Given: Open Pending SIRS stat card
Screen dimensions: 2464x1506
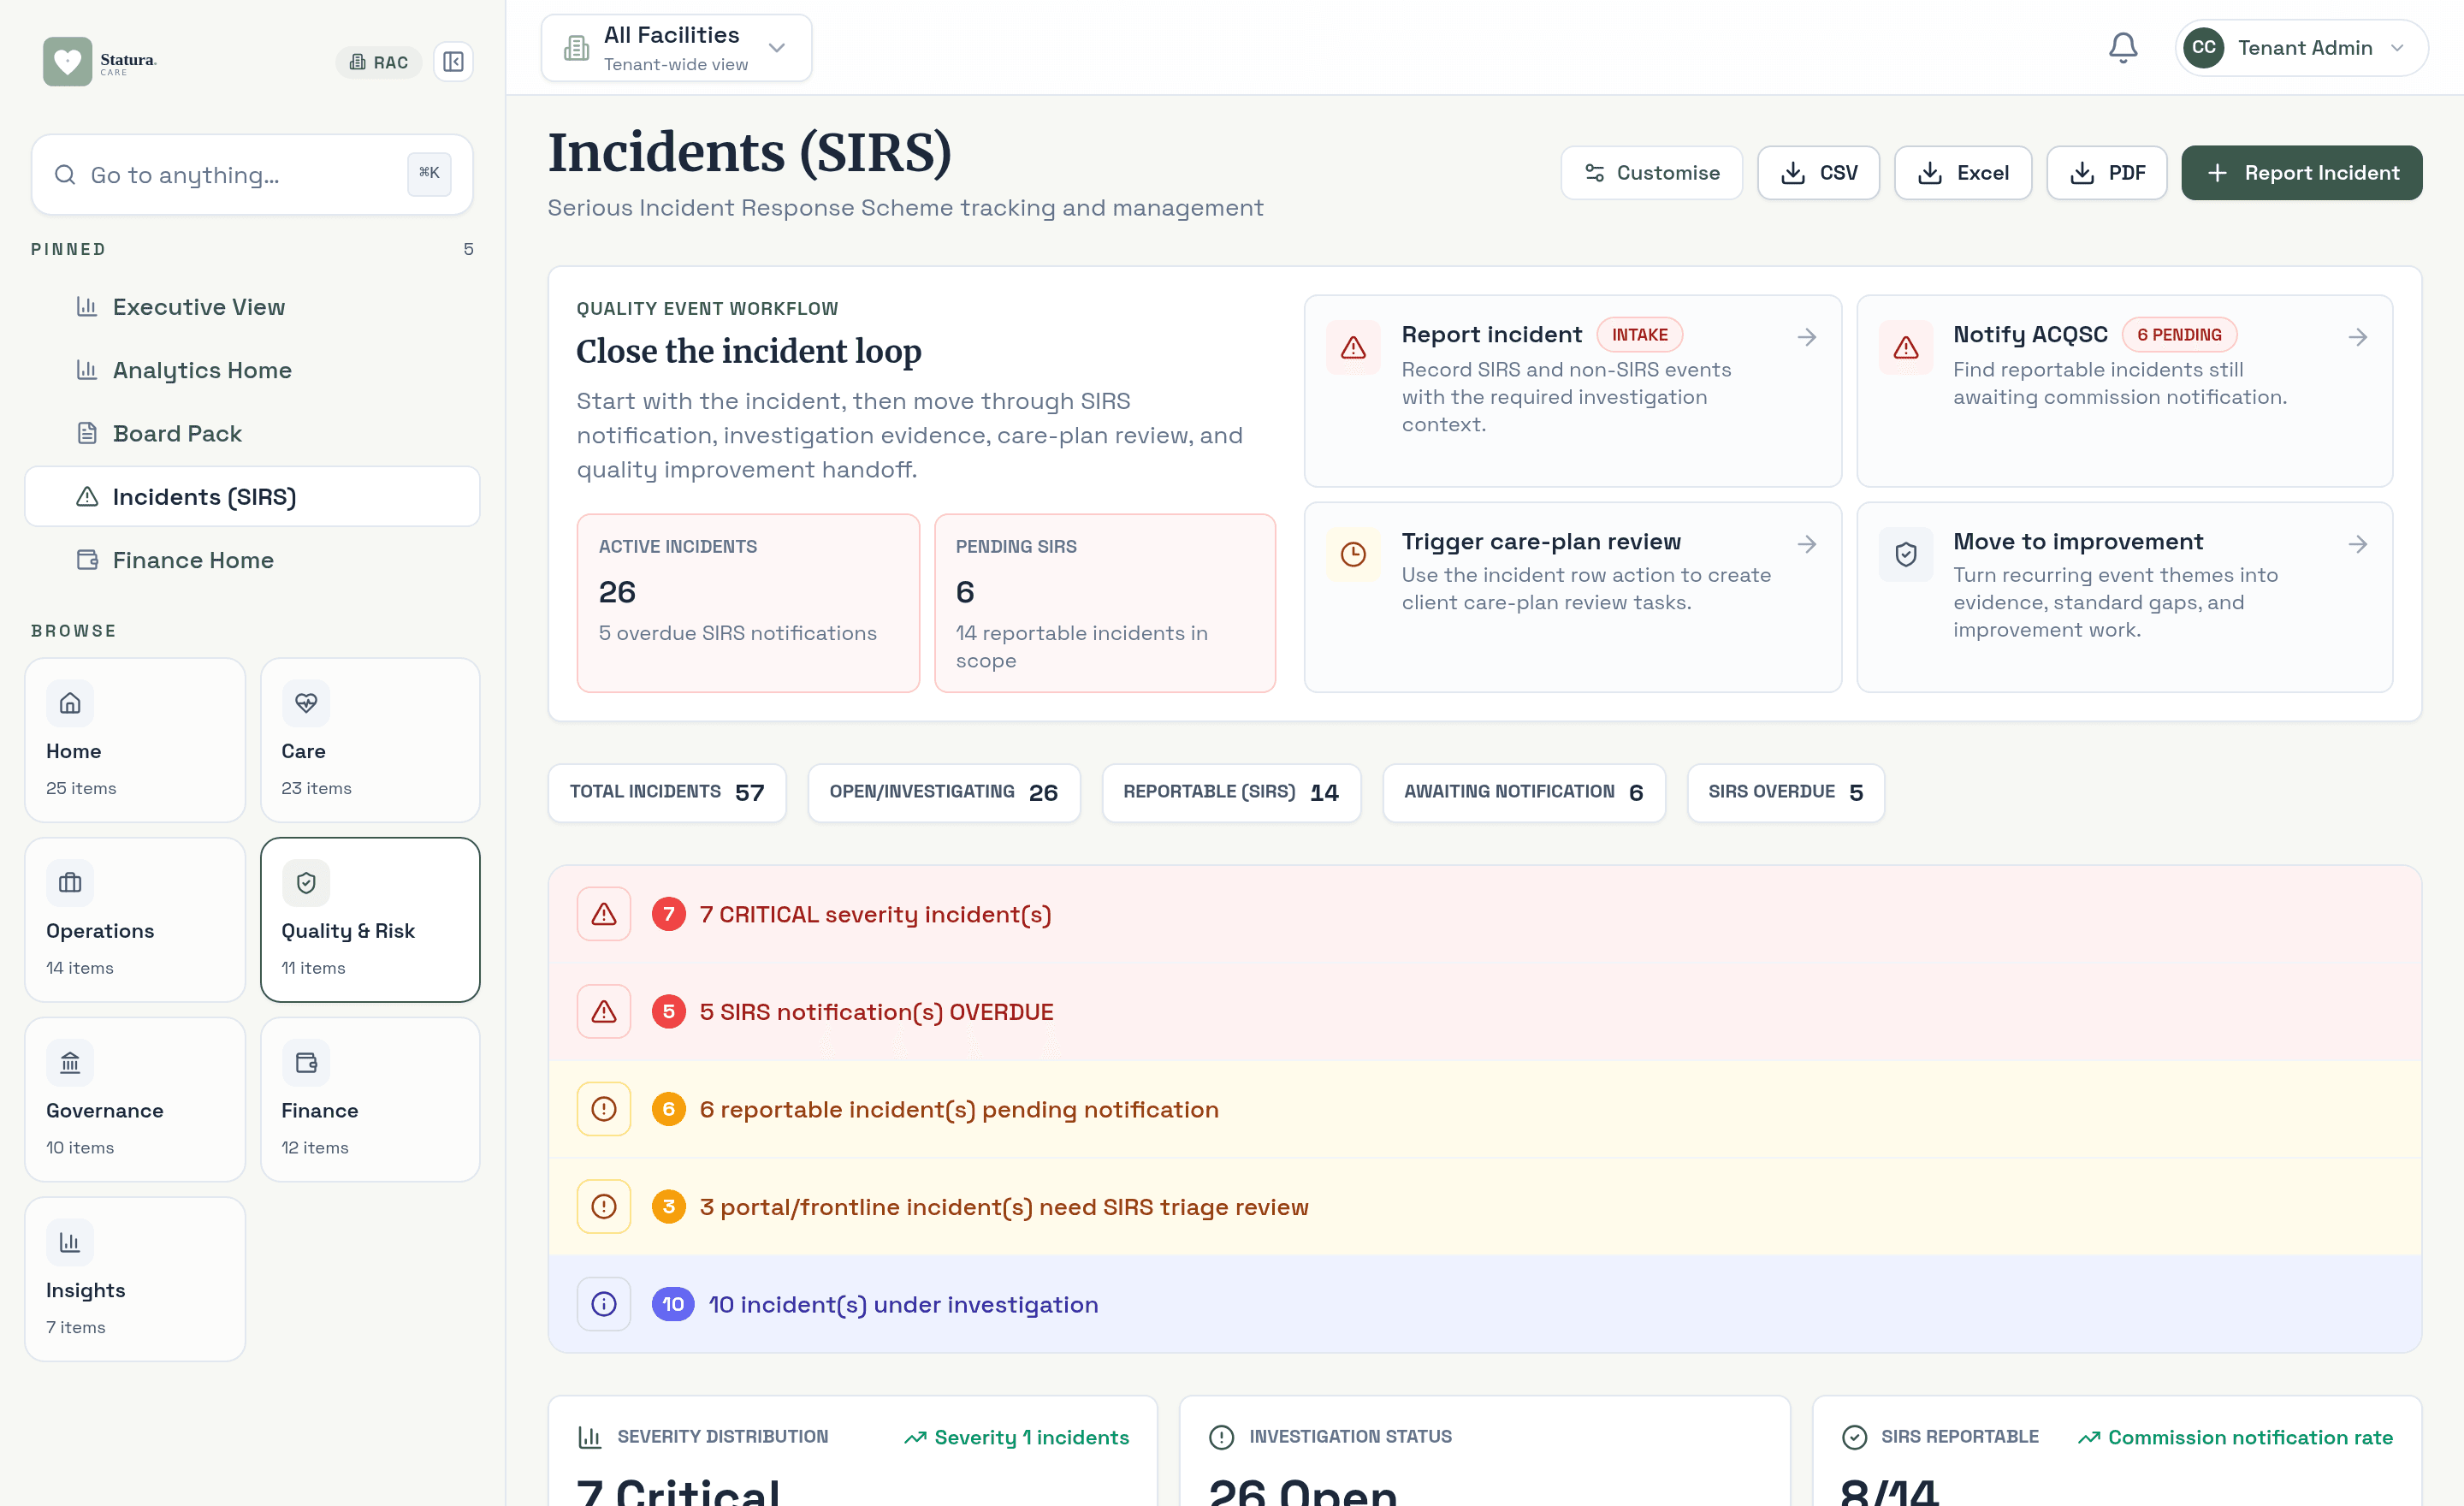Looking at the screenshot, I should coord(1104,603).
